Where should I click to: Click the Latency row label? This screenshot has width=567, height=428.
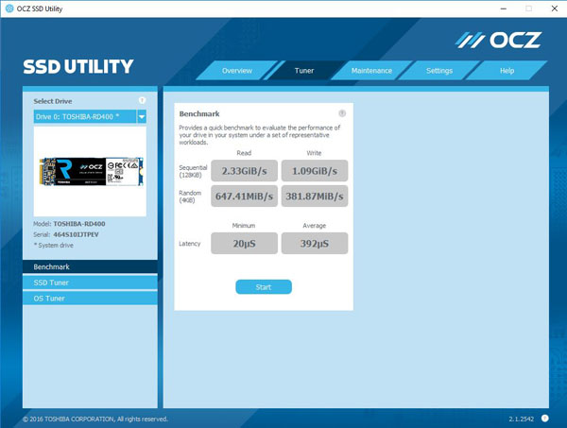(190, 244)
